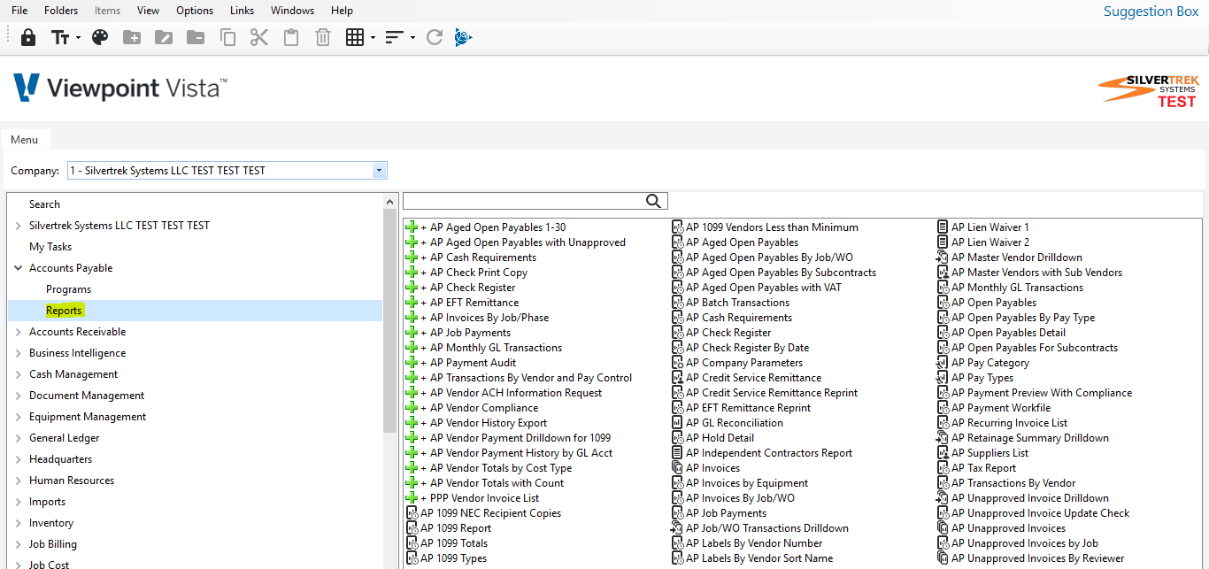This screenshot has height=569, width=1209.
Task: Click the lock icon in the toolbar
Action: (28, 37)
